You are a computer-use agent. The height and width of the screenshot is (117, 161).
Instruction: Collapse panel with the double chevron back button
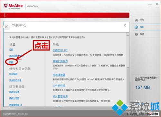click(6, 27)
